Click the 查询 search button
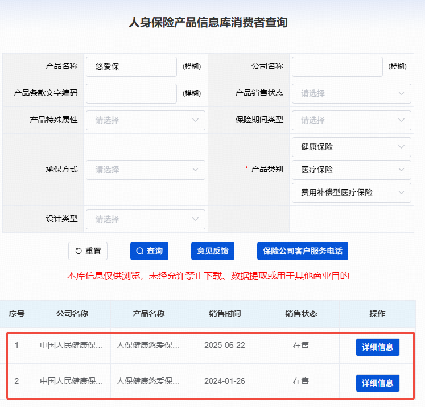Viewport: 425px width, 407px height. 149,251
